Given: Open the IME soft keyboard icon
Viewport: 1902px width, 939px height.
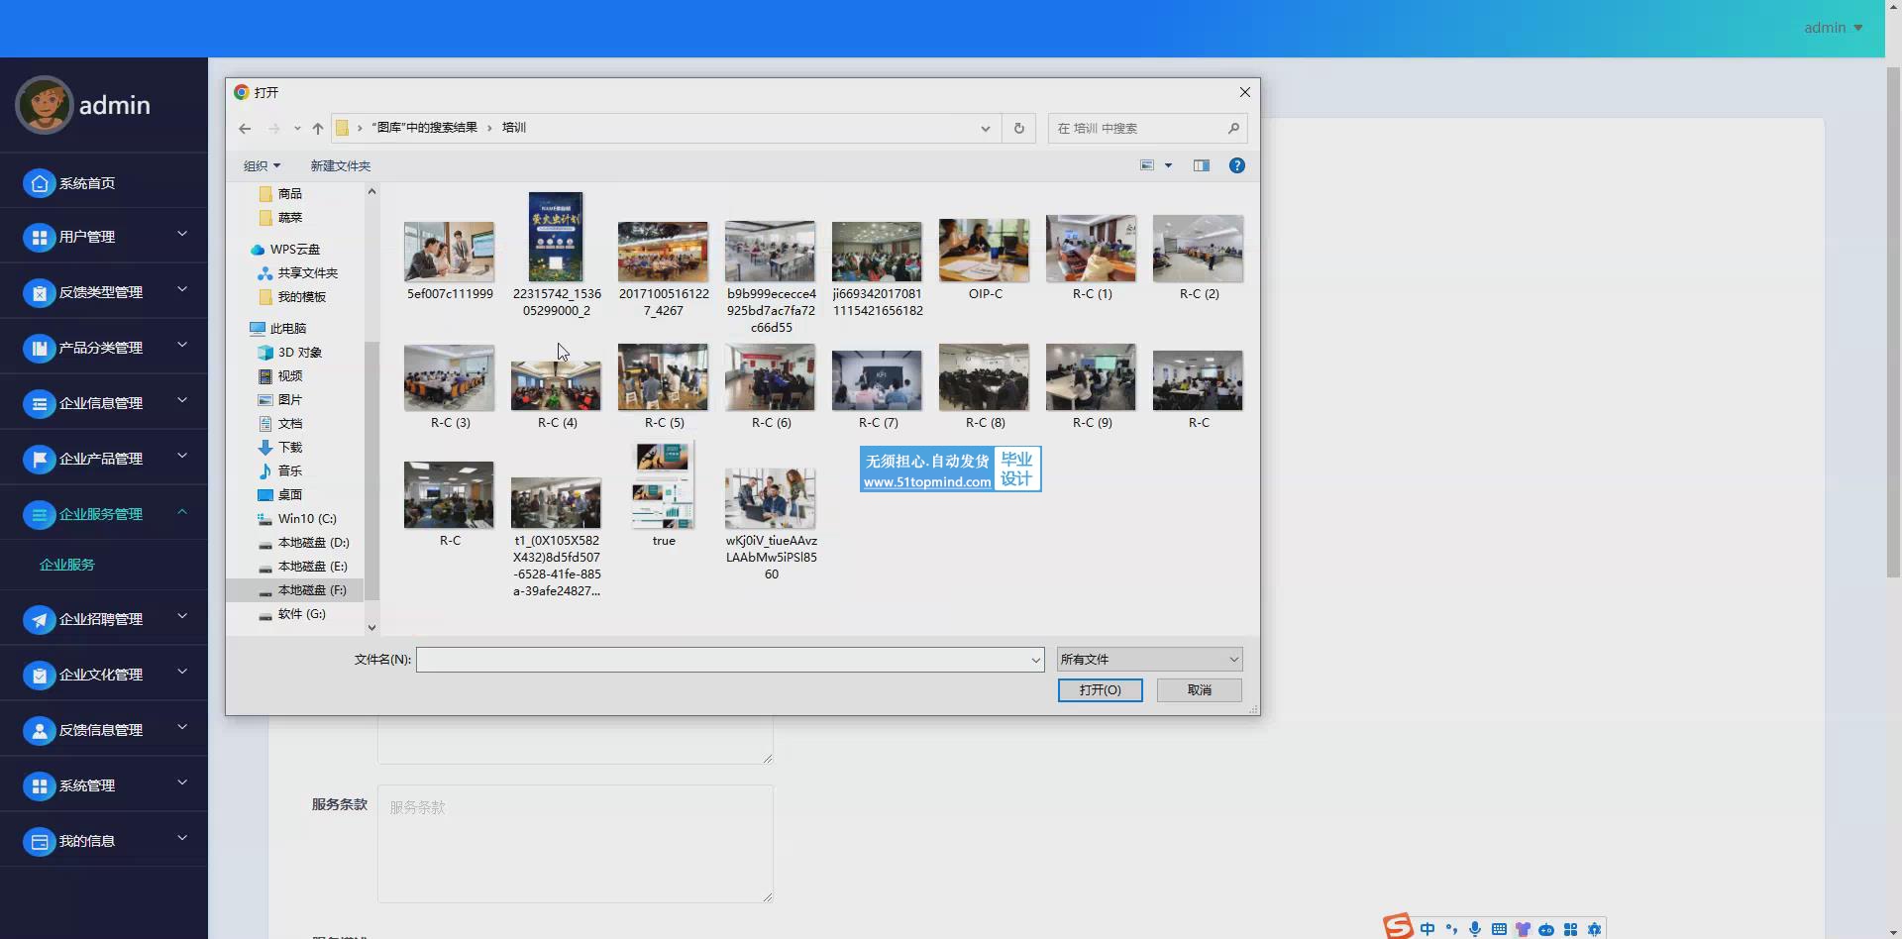Looking at the screenshot, I should (1499, 929).
